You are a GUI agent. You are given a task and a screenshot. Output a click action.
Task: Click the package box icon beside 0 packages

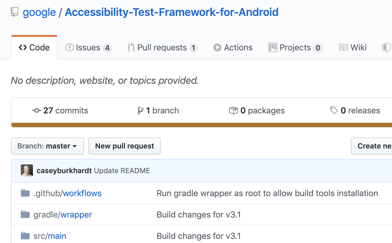[234, 110]
